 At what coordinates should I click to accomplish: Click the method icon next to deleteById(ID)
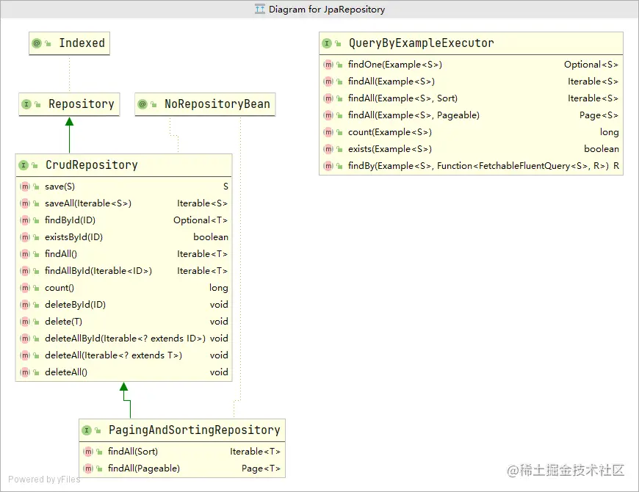pos(25,305)
